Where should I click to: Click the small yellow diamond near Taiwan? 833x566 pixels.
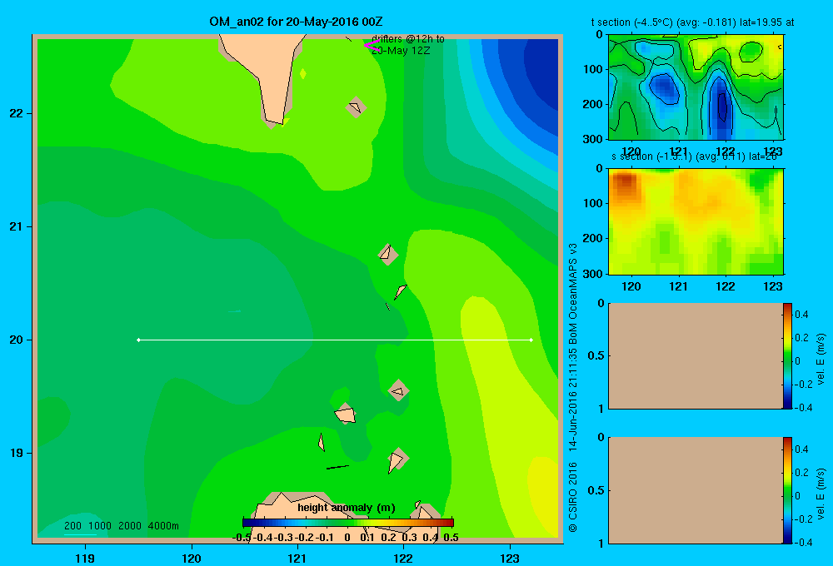point(303,74)
